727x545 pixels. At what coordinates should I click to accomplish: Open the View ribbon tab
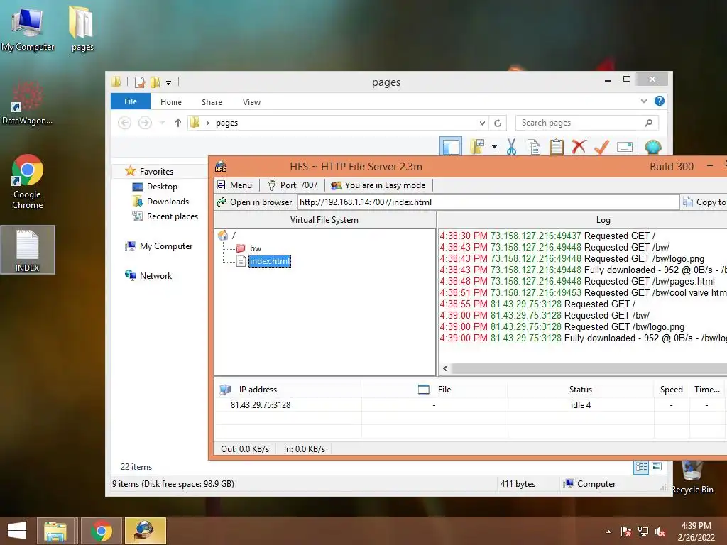pyautogui.click(x=251, y=102)
